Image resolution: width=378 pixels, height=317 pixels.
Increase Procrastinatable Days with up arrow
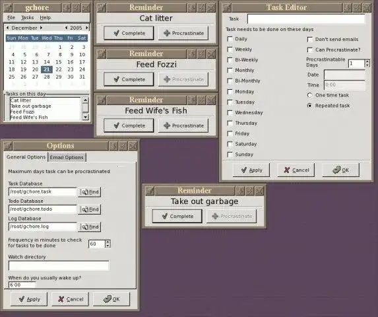pos(367,61)
